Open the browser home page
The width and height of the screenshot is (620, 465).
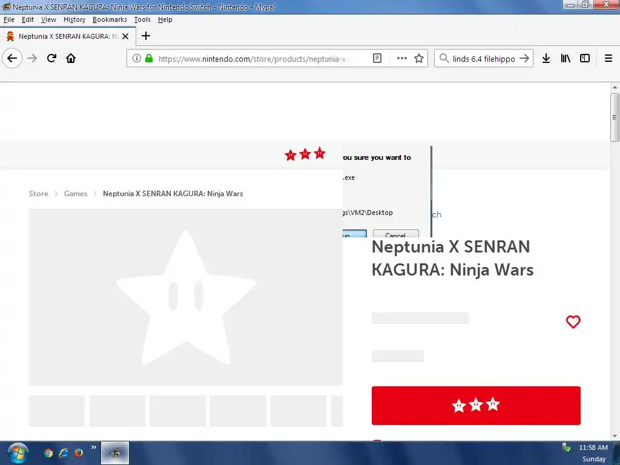[x=71, y=59]
